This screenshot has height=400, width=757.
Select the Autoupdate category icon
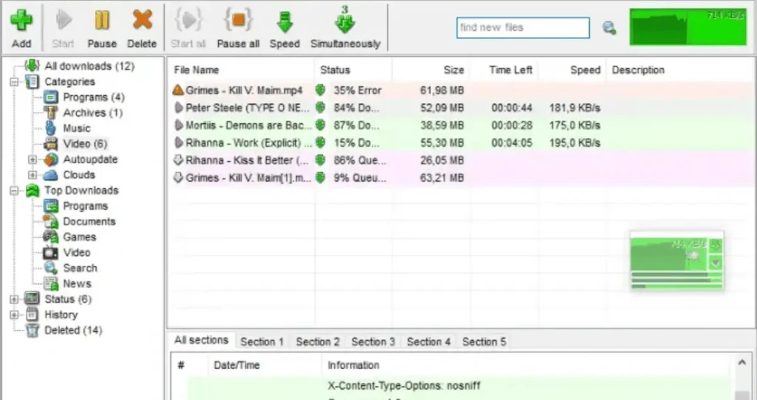click(x=51, y=159)
